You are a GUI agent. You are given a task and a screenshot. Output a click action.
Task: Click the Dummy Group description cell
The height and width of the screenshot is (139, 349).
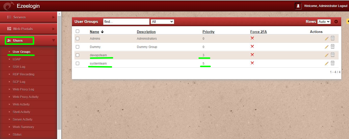[x=147, y=47]
